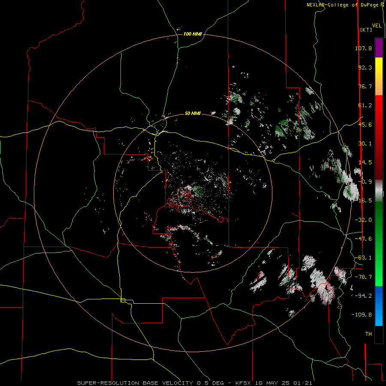The height and width of the screenshot is (386, 386).
Task: Select the -16.5 velocity scale value
Action: pyautogui.click(x=363, y=201)
